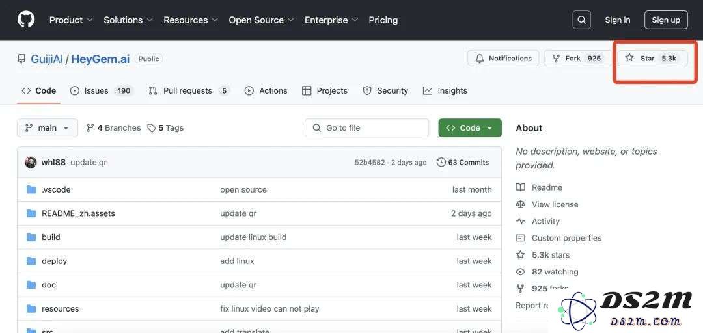This screenshot has width=703, height=333.
Task: Click the history clock icon near 63 Commits
Action: [441, 162]
